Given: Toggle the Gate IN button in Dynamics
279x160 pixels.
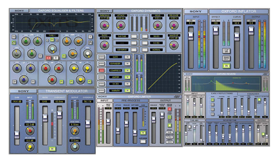Looking at the screenshot, I should 127,57.
